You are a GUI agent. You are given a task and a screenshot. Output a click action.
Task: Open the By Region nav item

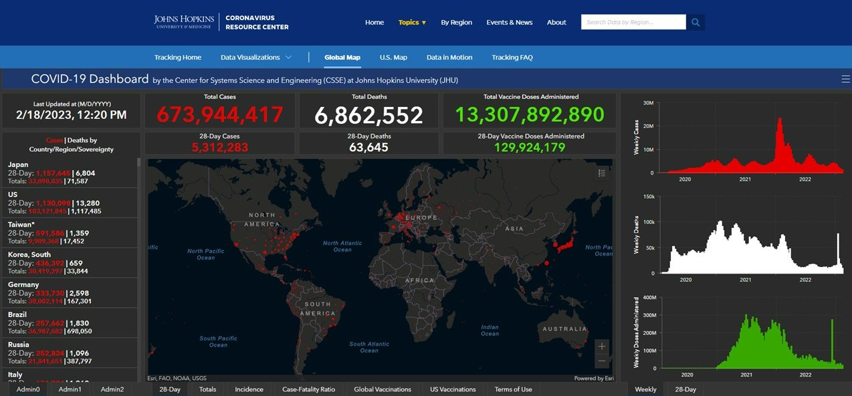tap(456, 22)
